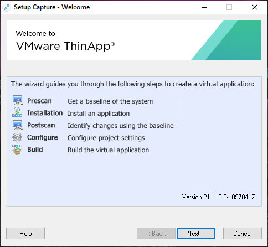268x247 pixels.
Task: Click the Build package icon
Action: click(17, 150)
